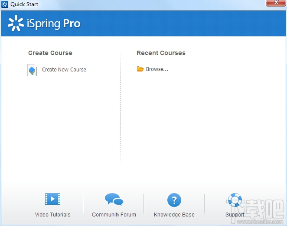The width and height of the screenshot is (287, 226).
Task: Click the Quick Start title bar app icon
Action: coord(5,4)
